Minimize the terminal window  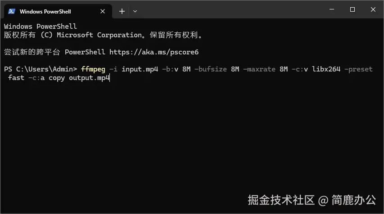click(x=330, y=9)
